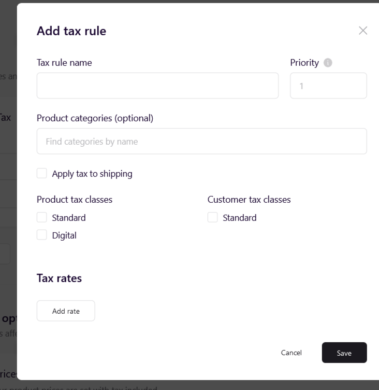The width and height of the screenshot is (379, 390).
Task: Check Standard under Customer tax classes
Action: pos(213,217)
